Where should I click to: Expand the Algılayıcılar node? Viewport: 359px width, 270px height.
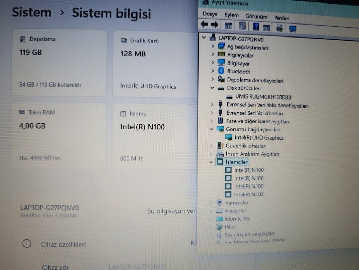click(x=212, y=54)
